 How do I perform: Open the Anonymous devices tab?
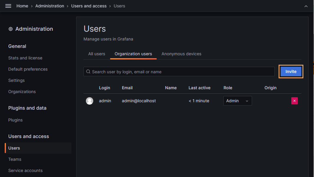(x=181, y=54)
